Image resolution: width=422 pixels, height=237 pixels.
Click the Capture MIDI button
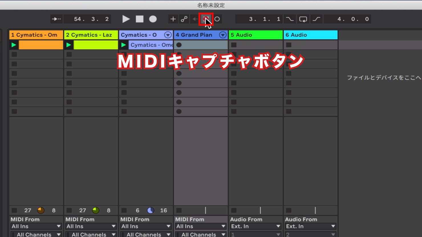tap(206, 19)
